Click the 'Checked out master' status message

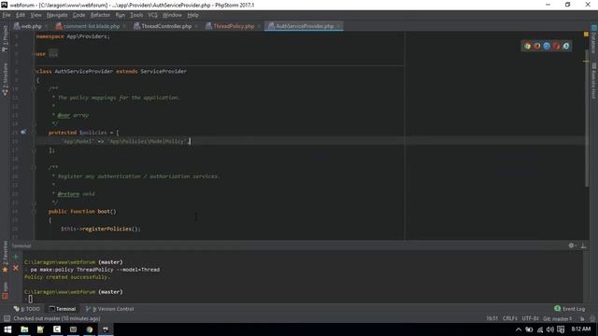tap(57, 318)
